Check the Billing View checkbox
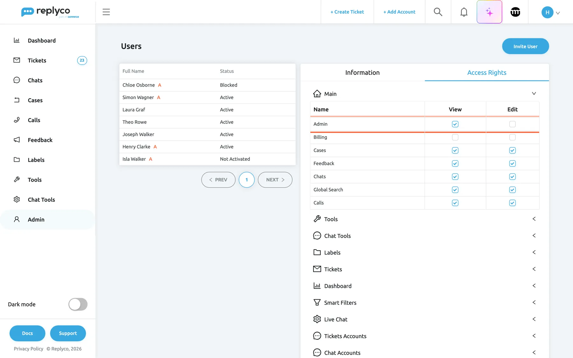 (x=455, y=137)
